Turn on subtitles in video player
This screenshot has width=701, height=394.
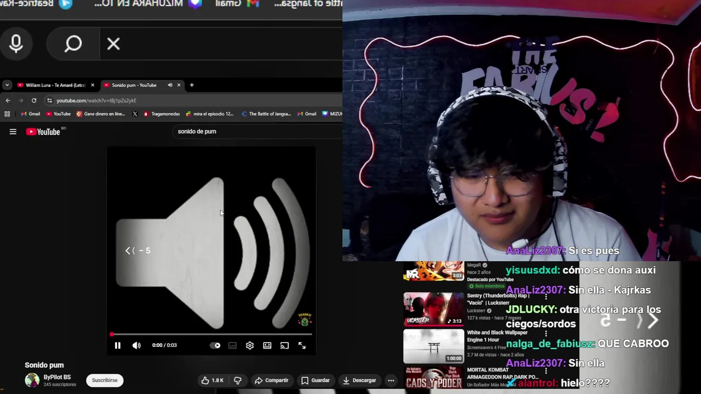232,345
